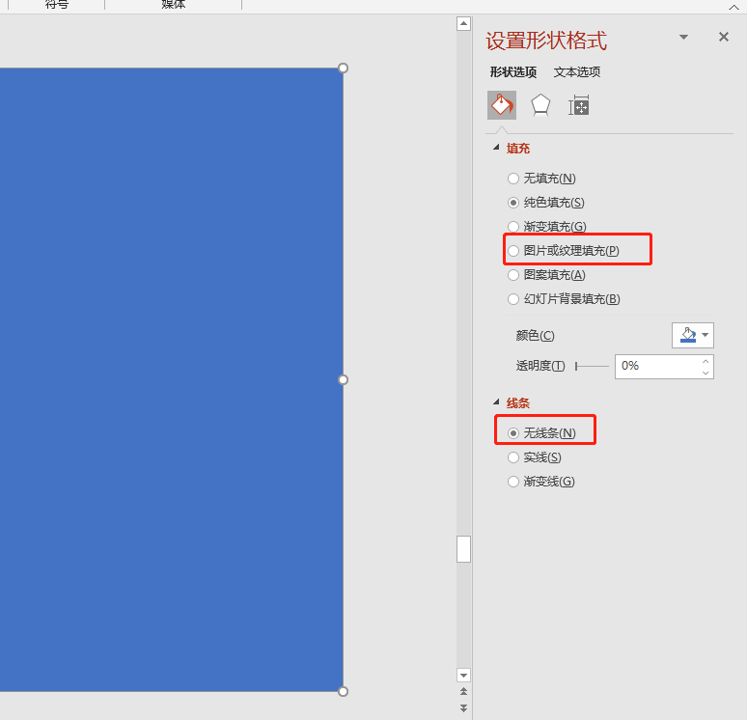747x720 pixels.
Task: Select 实线(S) line option
Action: 534,457
